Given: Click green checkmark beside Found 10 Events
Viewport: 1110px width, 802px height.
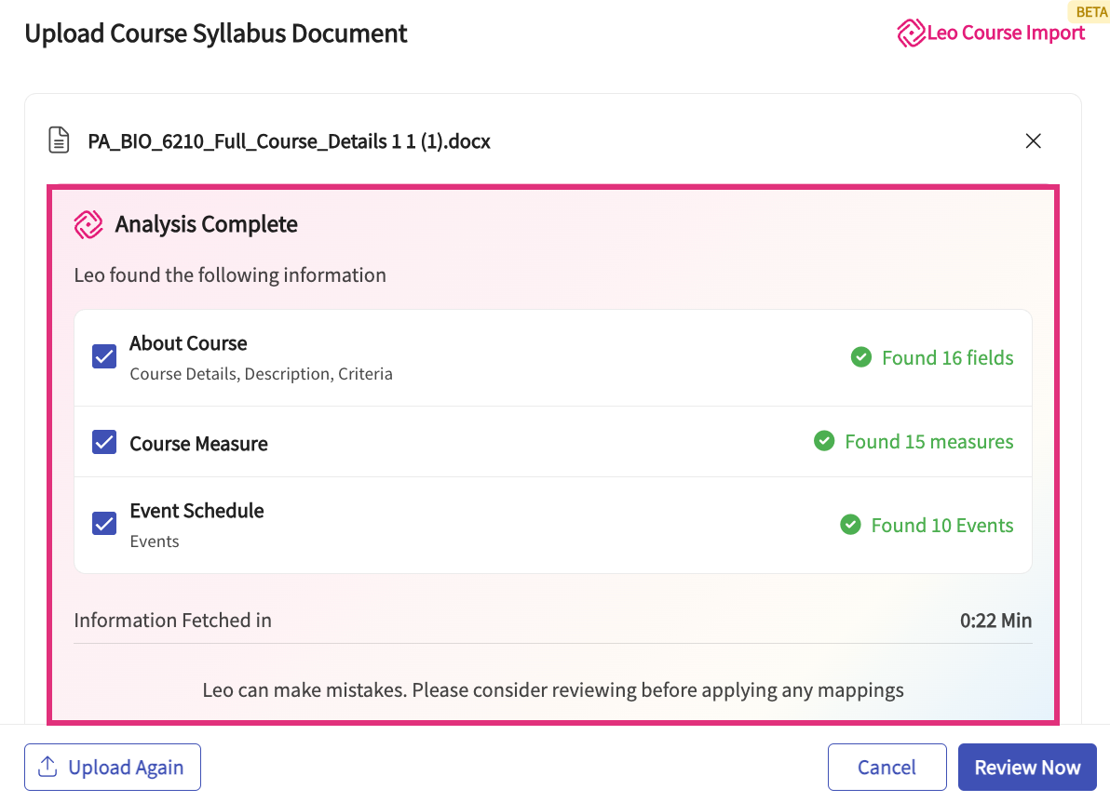Looking at the screenshot, I should point(850,525).
